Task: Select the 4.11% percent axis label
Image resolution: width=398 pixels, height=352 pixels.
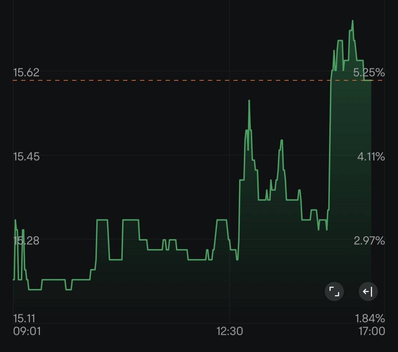Action: coord(371,157)
